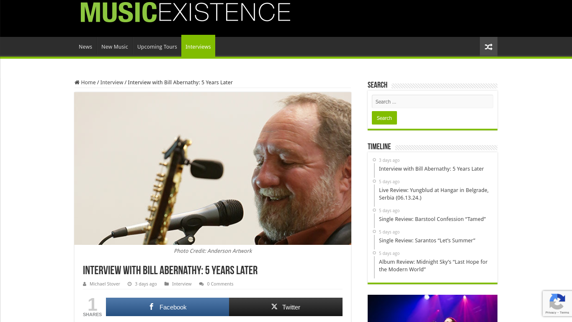Open Midnight Sky album review link

433,266
